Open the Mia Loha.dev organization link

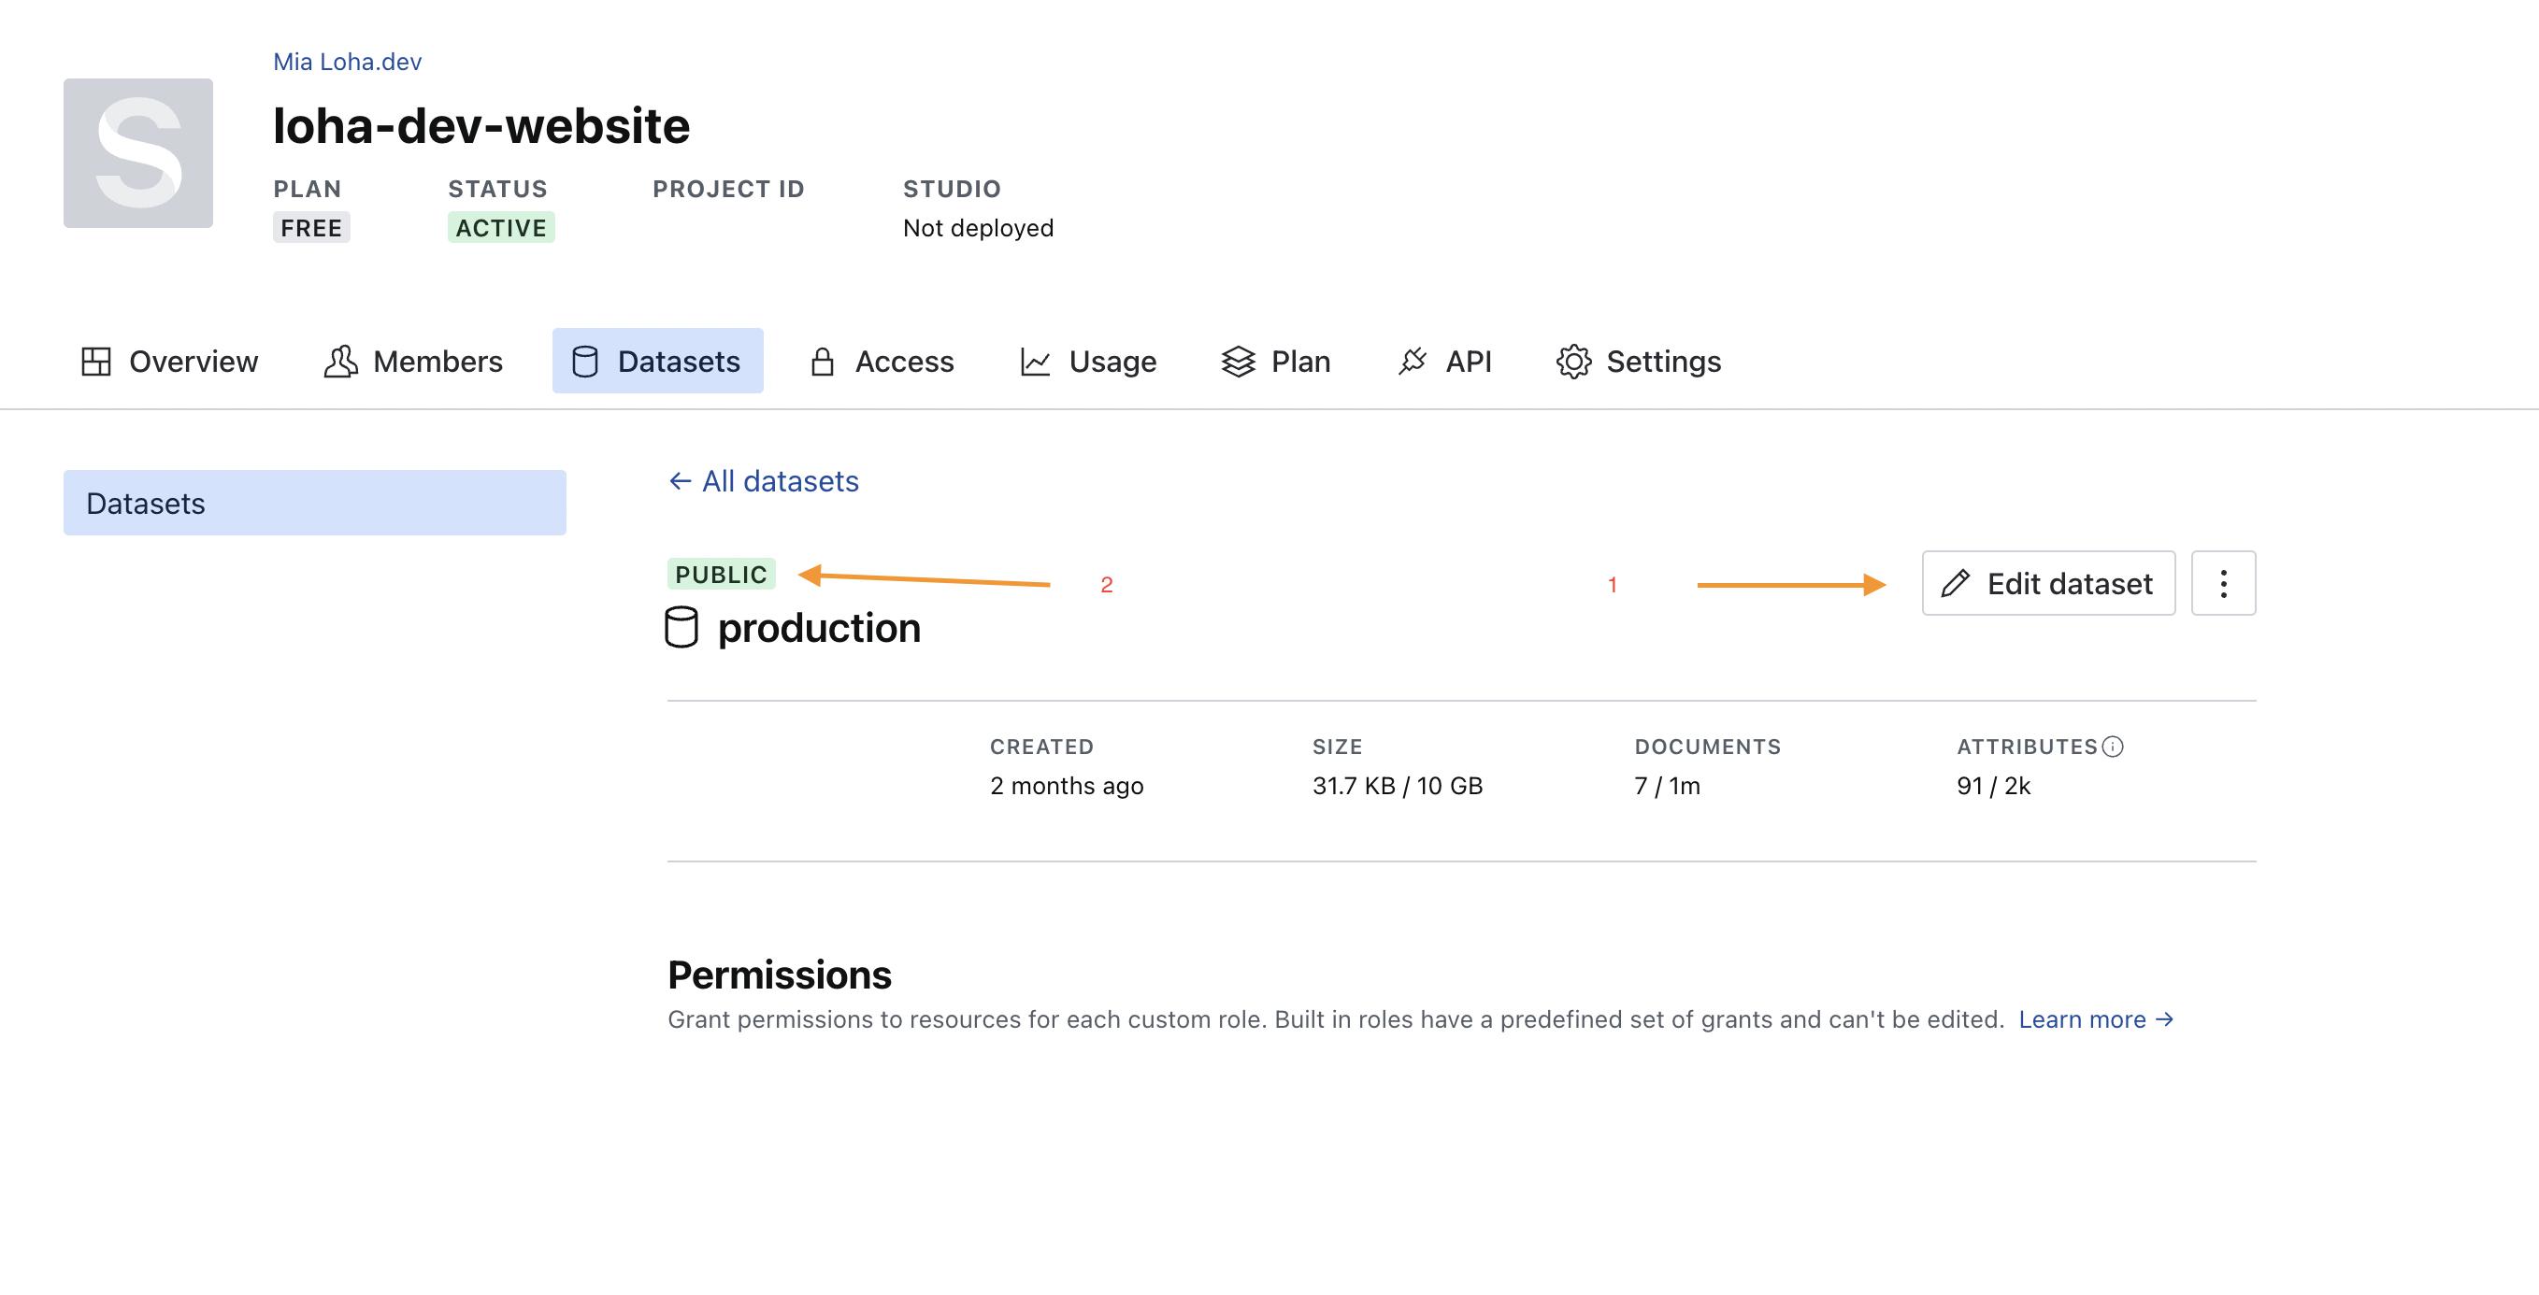pyautogui.click(x=347, y=61)
